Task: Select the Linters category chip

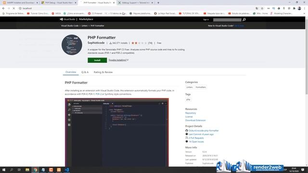Action: [189, 87]
